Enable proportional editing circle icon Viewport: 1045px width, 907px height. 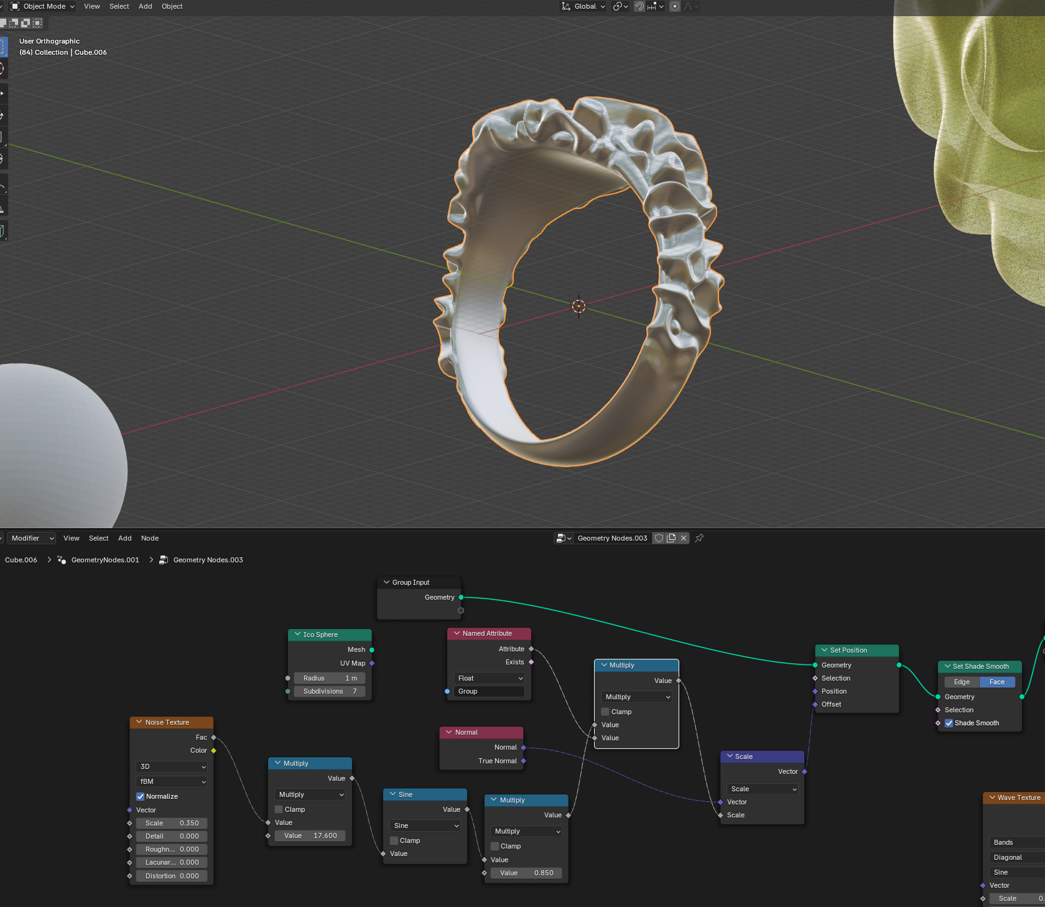pos(675,6)
